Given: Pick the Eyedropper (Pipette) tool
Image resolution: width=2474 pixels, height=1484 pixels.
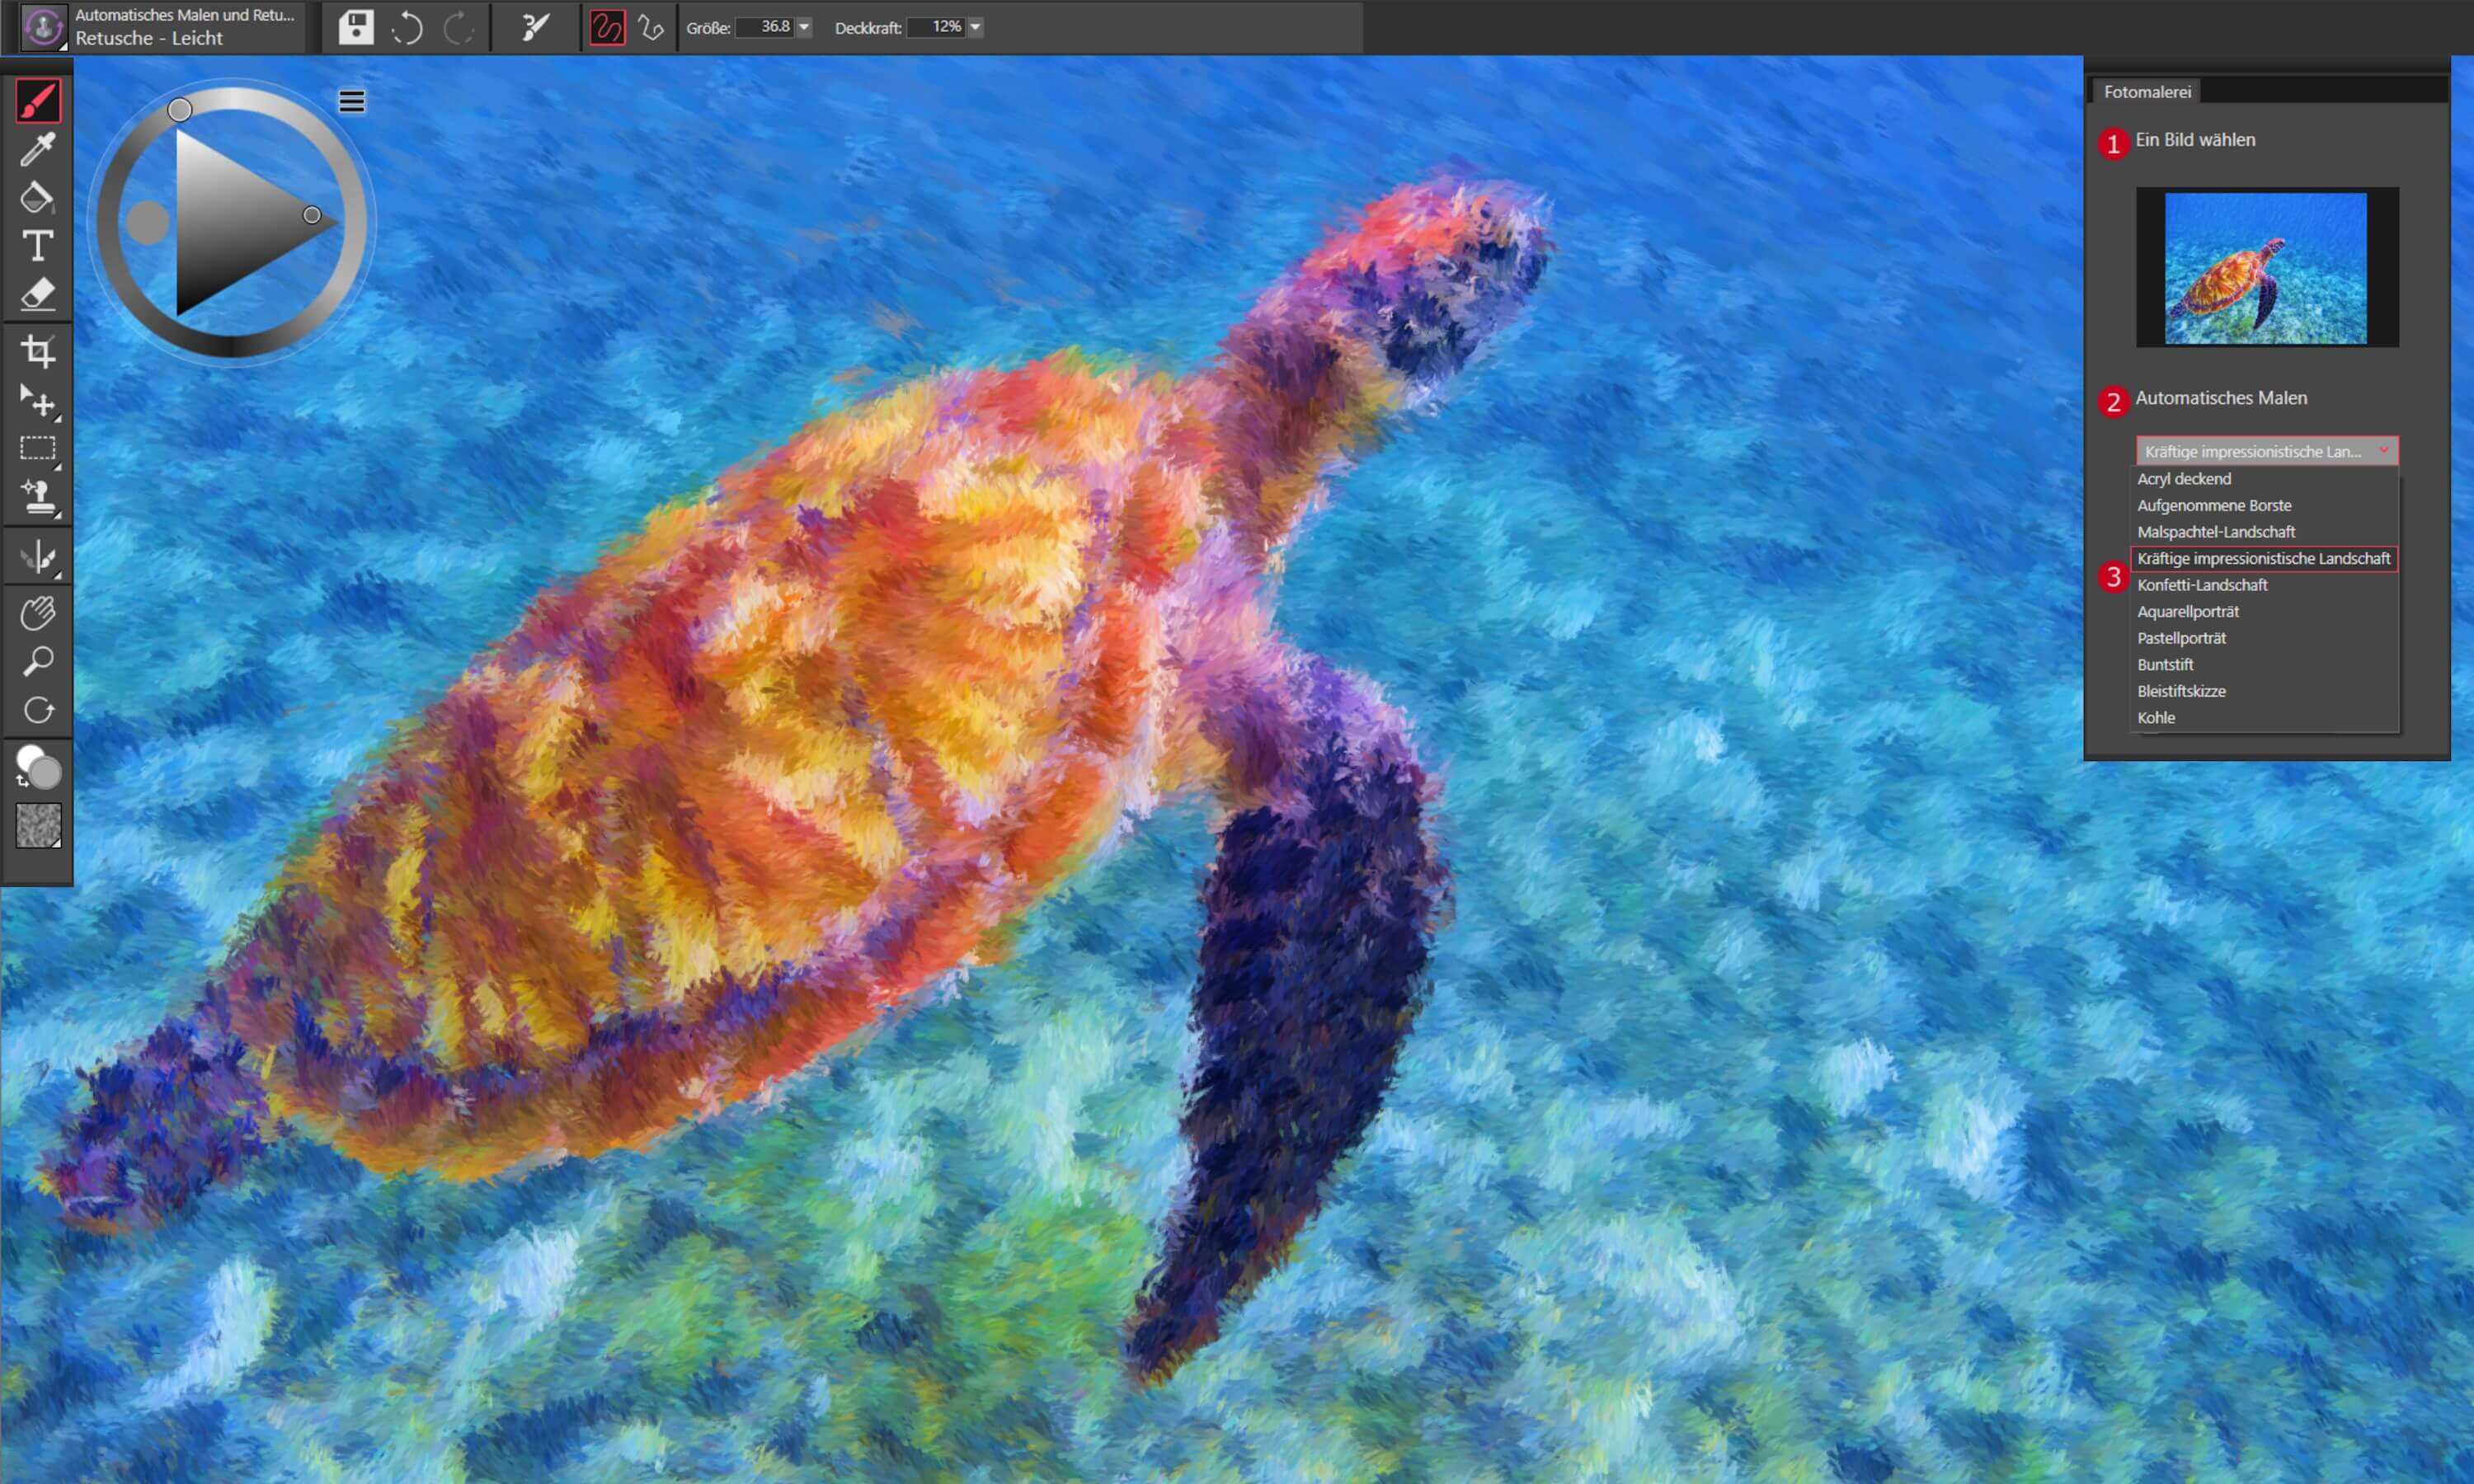Looking at the screenshot, I should pyautogui.click(x=38, y=149).
